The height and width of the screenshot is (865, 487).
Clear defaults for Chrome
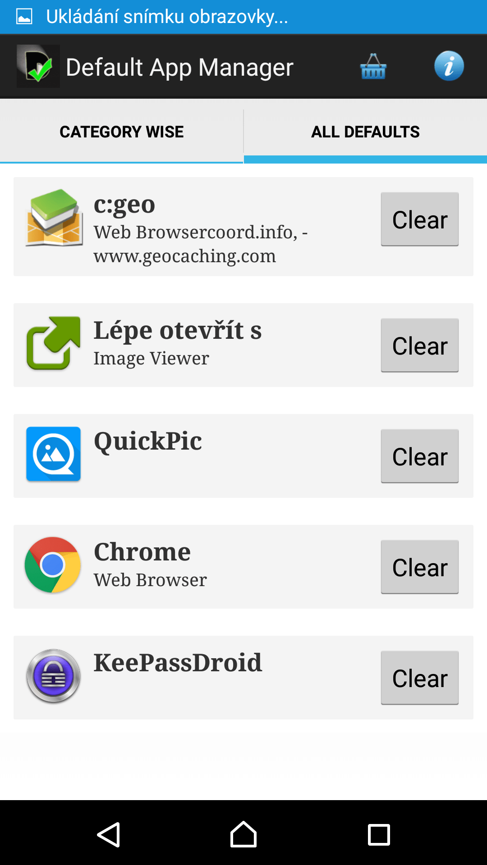420,567
